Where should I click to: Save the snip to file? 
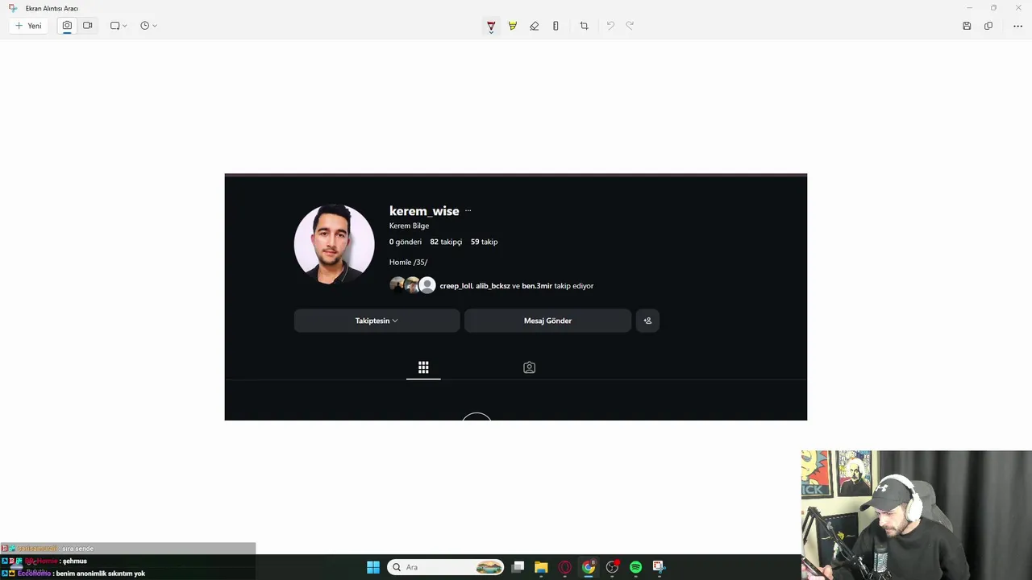coord(967,26)
